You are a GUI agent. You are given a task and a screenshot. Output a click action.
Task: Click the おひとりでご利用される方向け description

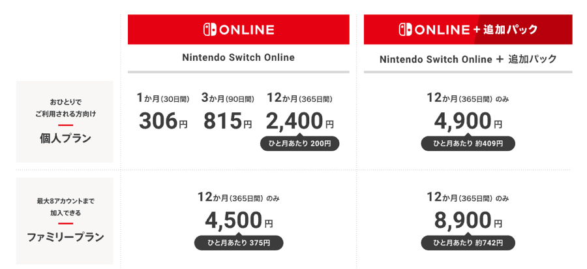pyautogui.click(x=65, y=108)
